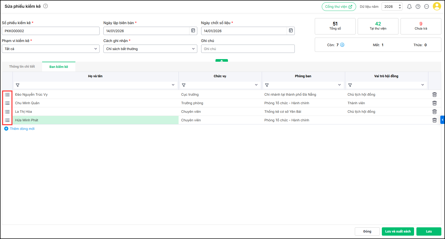Image resolution: width=445 pixels, height=239 pixels.
Task: Filter the Họ và tên column
Action: click(18, 85)
